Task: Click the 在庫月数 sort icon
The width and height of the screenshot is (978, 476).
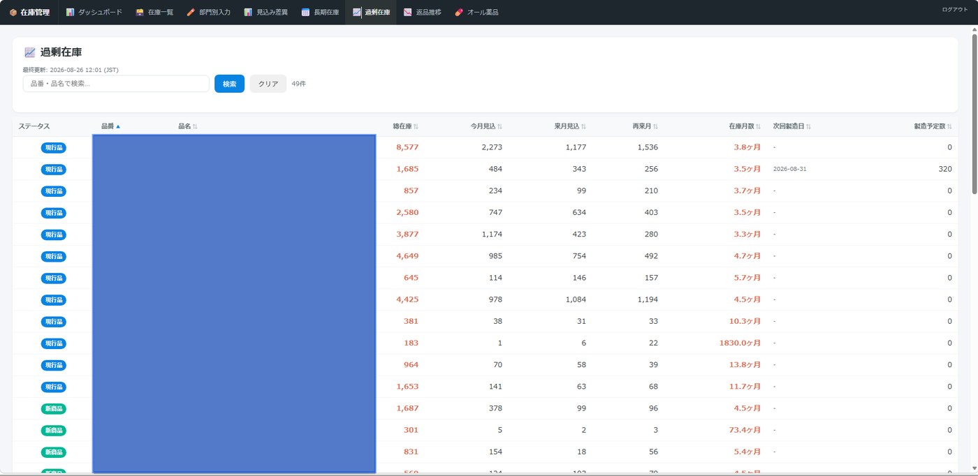Action: 758,126
